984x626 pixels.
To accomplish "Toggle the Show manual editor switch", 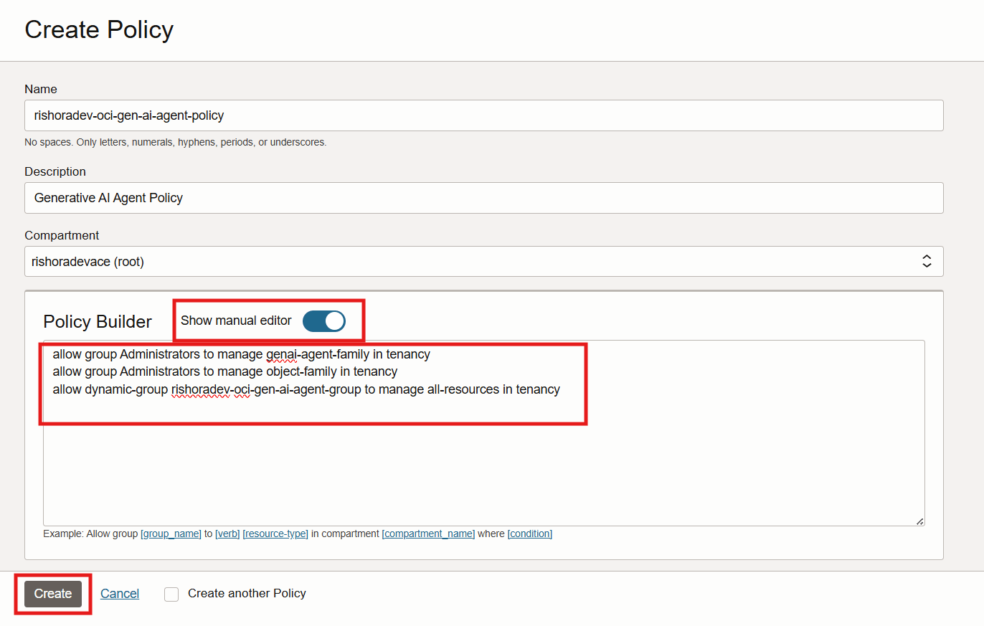I will coord(324,321).
